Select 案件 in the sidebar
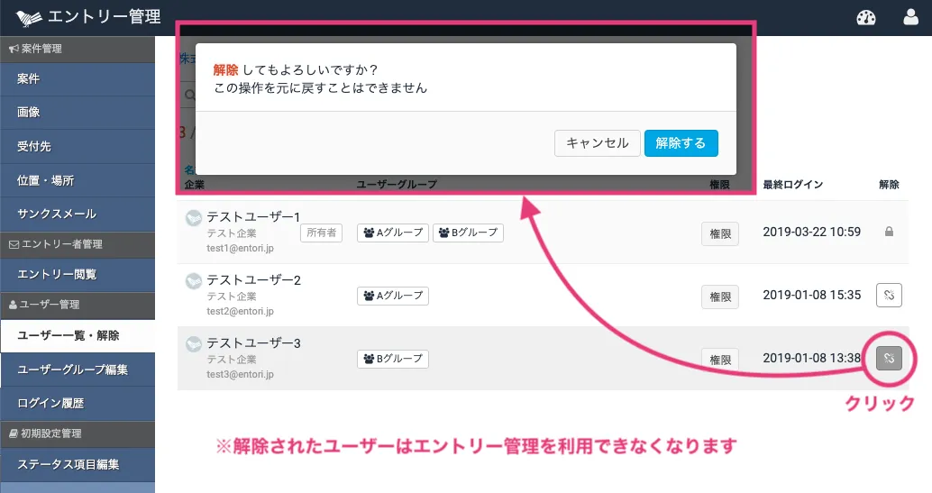The image size is (932, 493). click(x=78, y=79)
